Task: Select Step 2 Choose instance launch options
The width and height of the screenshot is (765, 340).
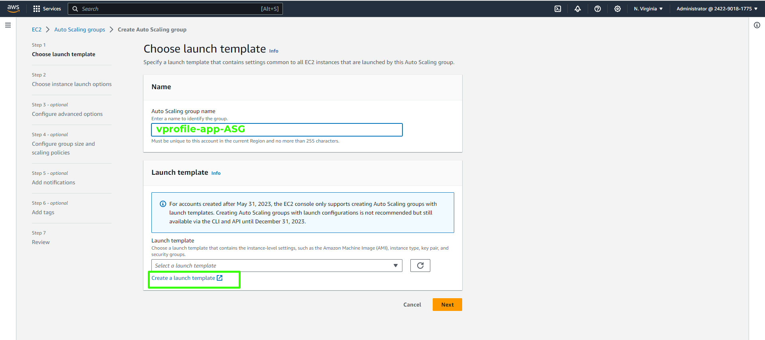Action: point(72,84)
